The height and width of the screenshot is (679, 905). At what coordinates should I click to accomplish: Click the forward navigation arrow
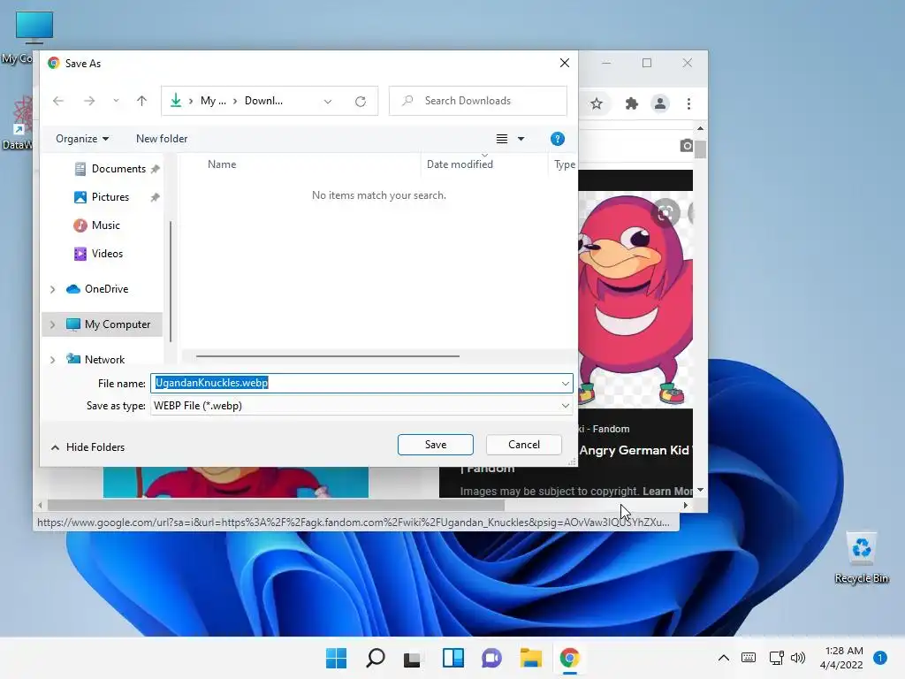89,101
